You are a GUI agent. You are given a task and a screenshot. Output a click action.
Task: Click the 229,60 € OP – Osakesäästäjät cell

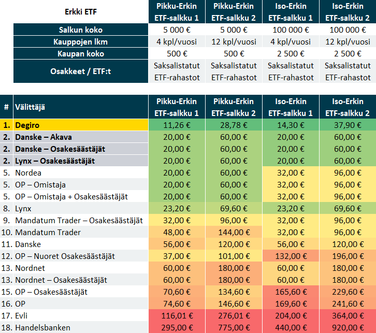coord(348,292)
